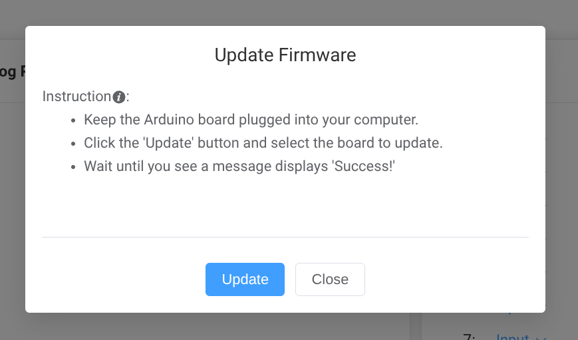Click the first instruction bullet point
Viewport: 578px width, 340px height.
tap(73, 121)
